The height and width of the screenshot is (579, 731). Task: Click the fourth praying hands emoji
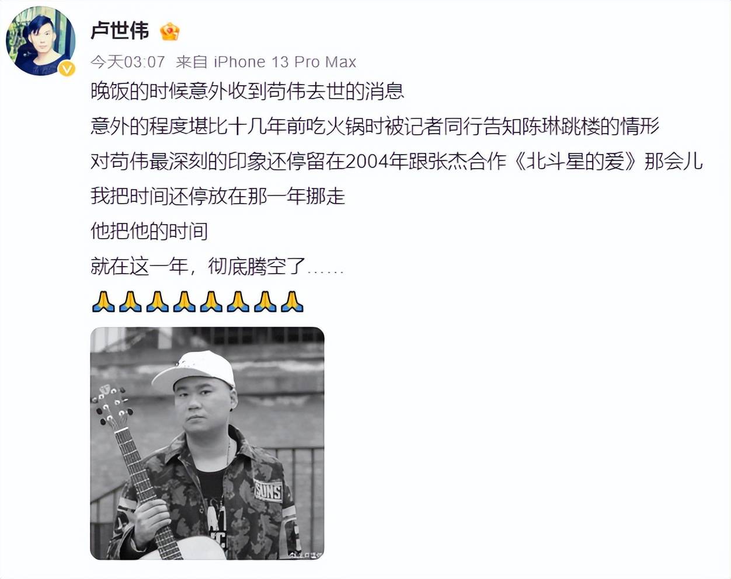pos(184,302)
